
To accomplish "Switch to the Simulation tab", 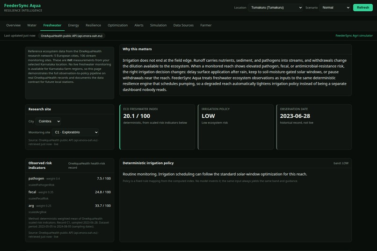I will [158, 25].
